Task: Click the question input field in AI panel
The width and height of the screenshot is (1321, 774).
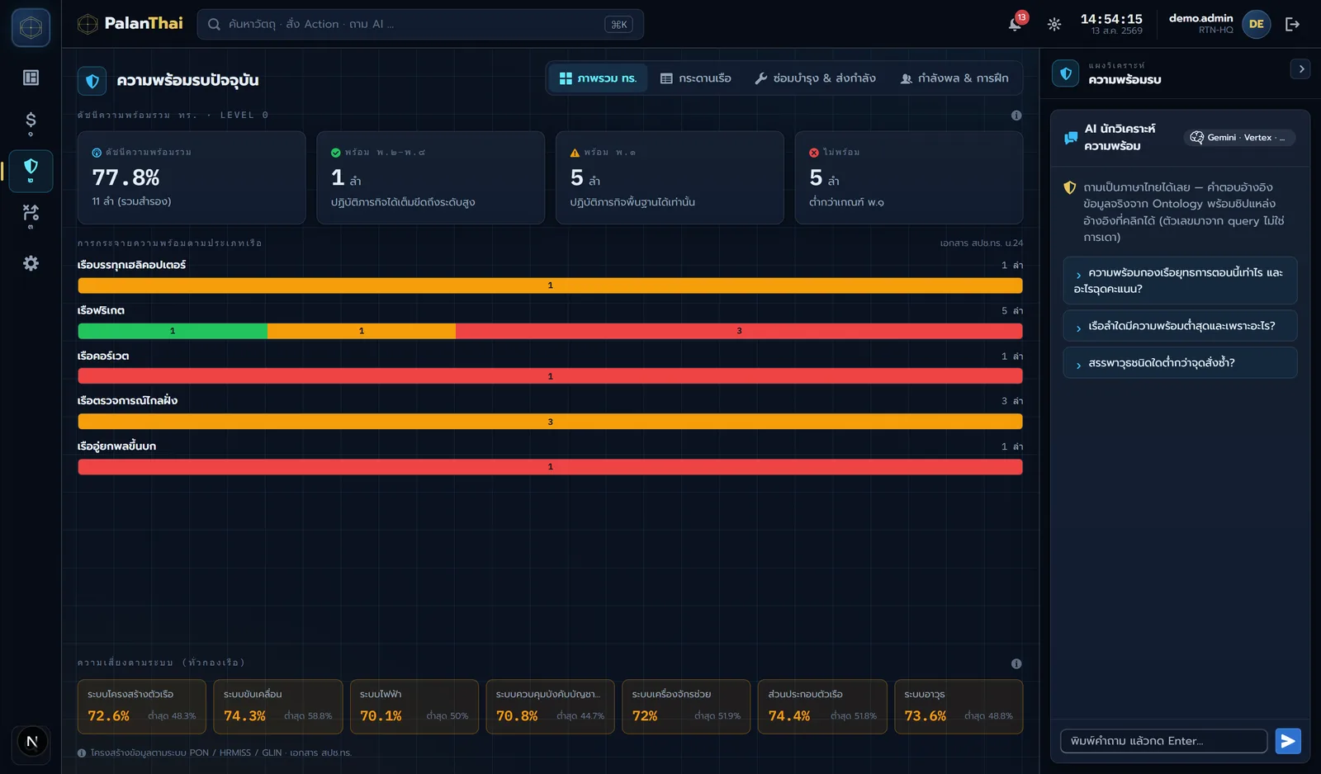Action: [1163, 741]
